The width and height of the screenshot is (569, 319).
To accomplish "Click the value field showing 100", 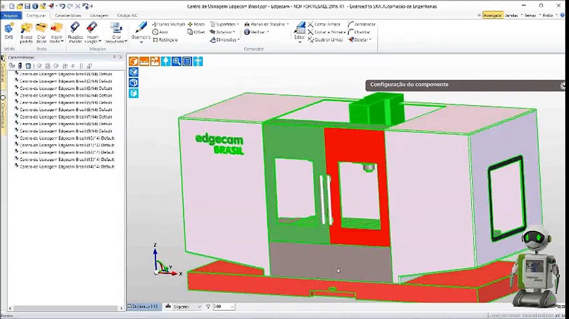I will coord(223,307).
